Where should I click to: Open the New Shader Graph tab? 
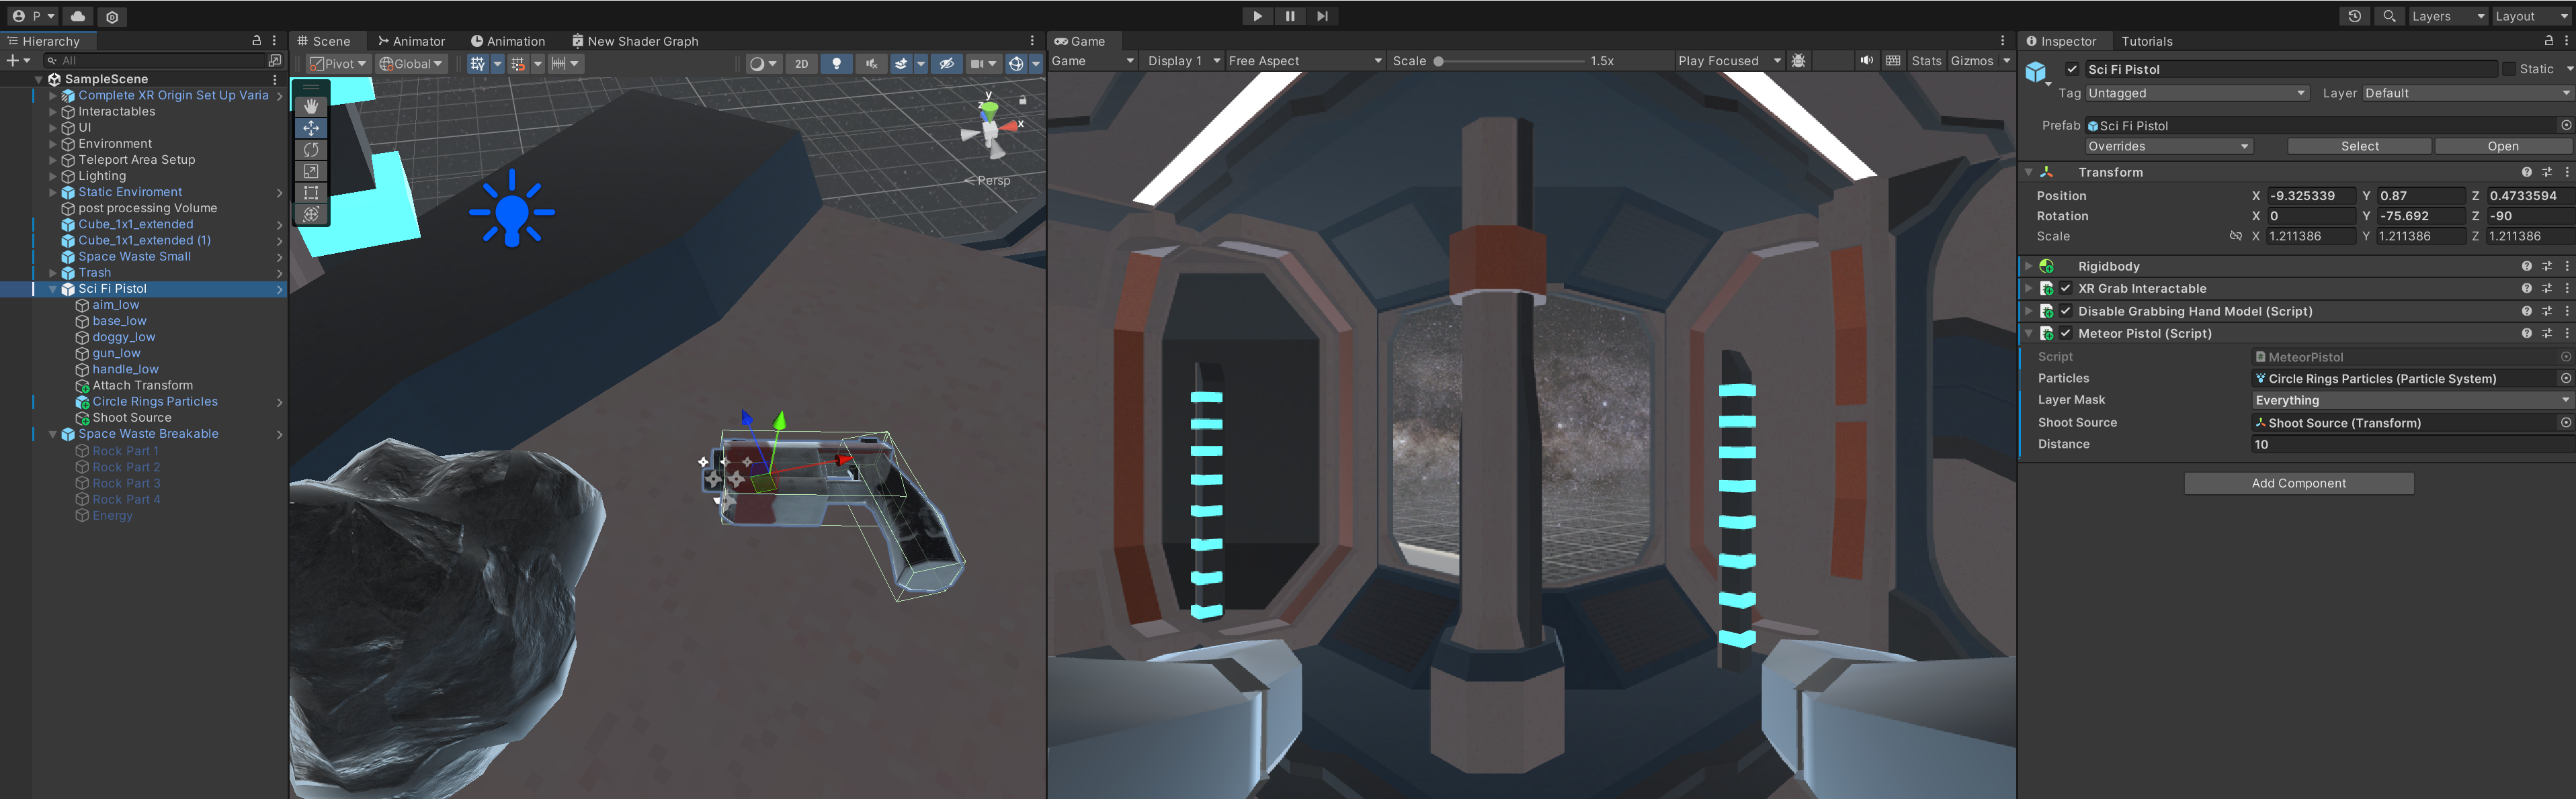click(x=635, y=41)
